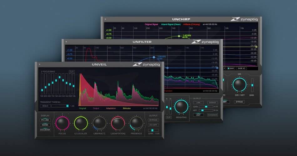Click the right vertical fader in UNFILTER
297x156 pixels.
click(170, 107)
